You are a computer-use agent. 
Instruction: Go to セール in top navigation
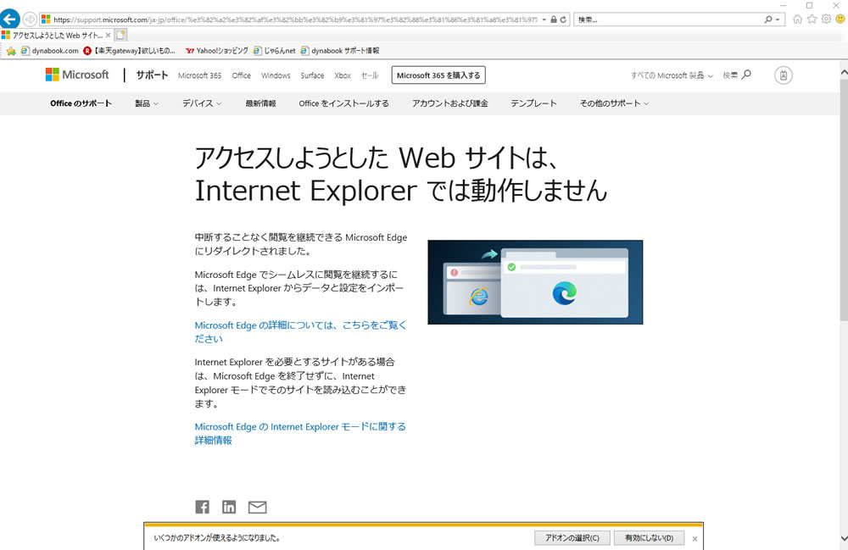point(370,75)
